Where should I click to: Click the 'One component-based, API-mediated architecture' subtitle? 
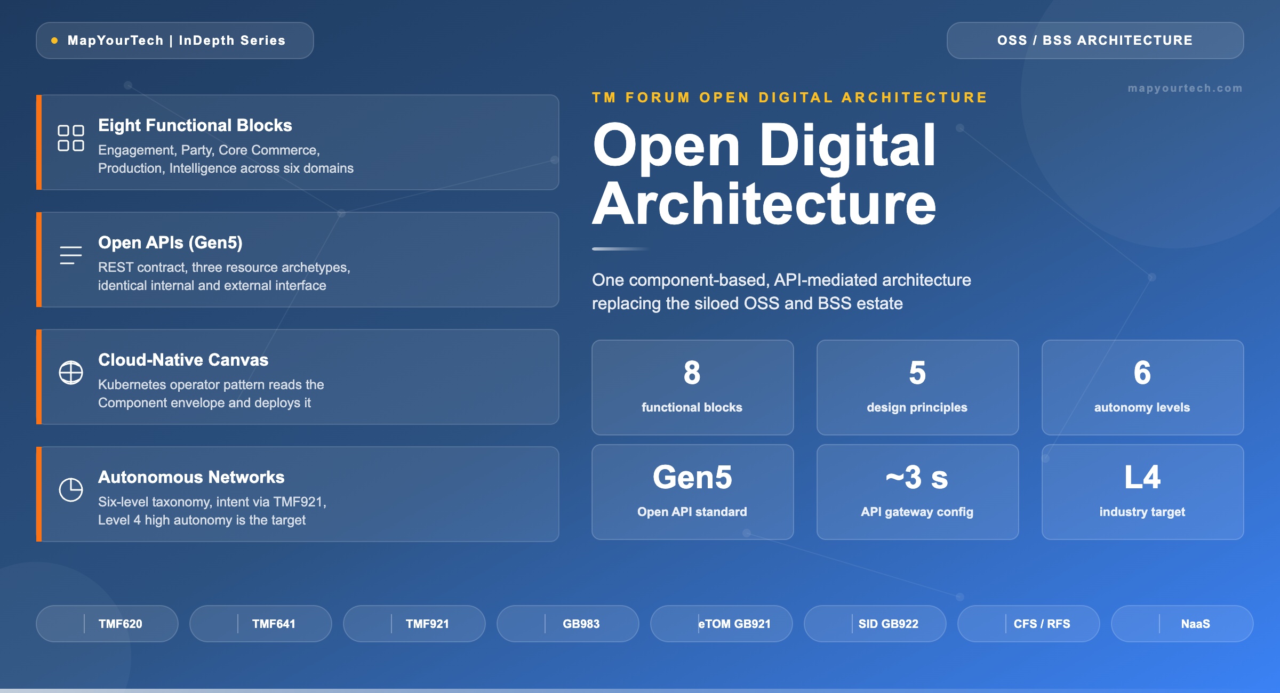(781, 292)
